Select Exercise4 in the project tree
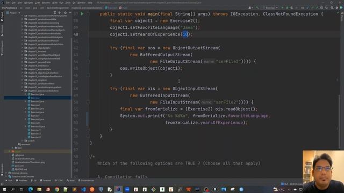Image resolution: width=344 pixels, height=193 pixels. coord(35,105)
